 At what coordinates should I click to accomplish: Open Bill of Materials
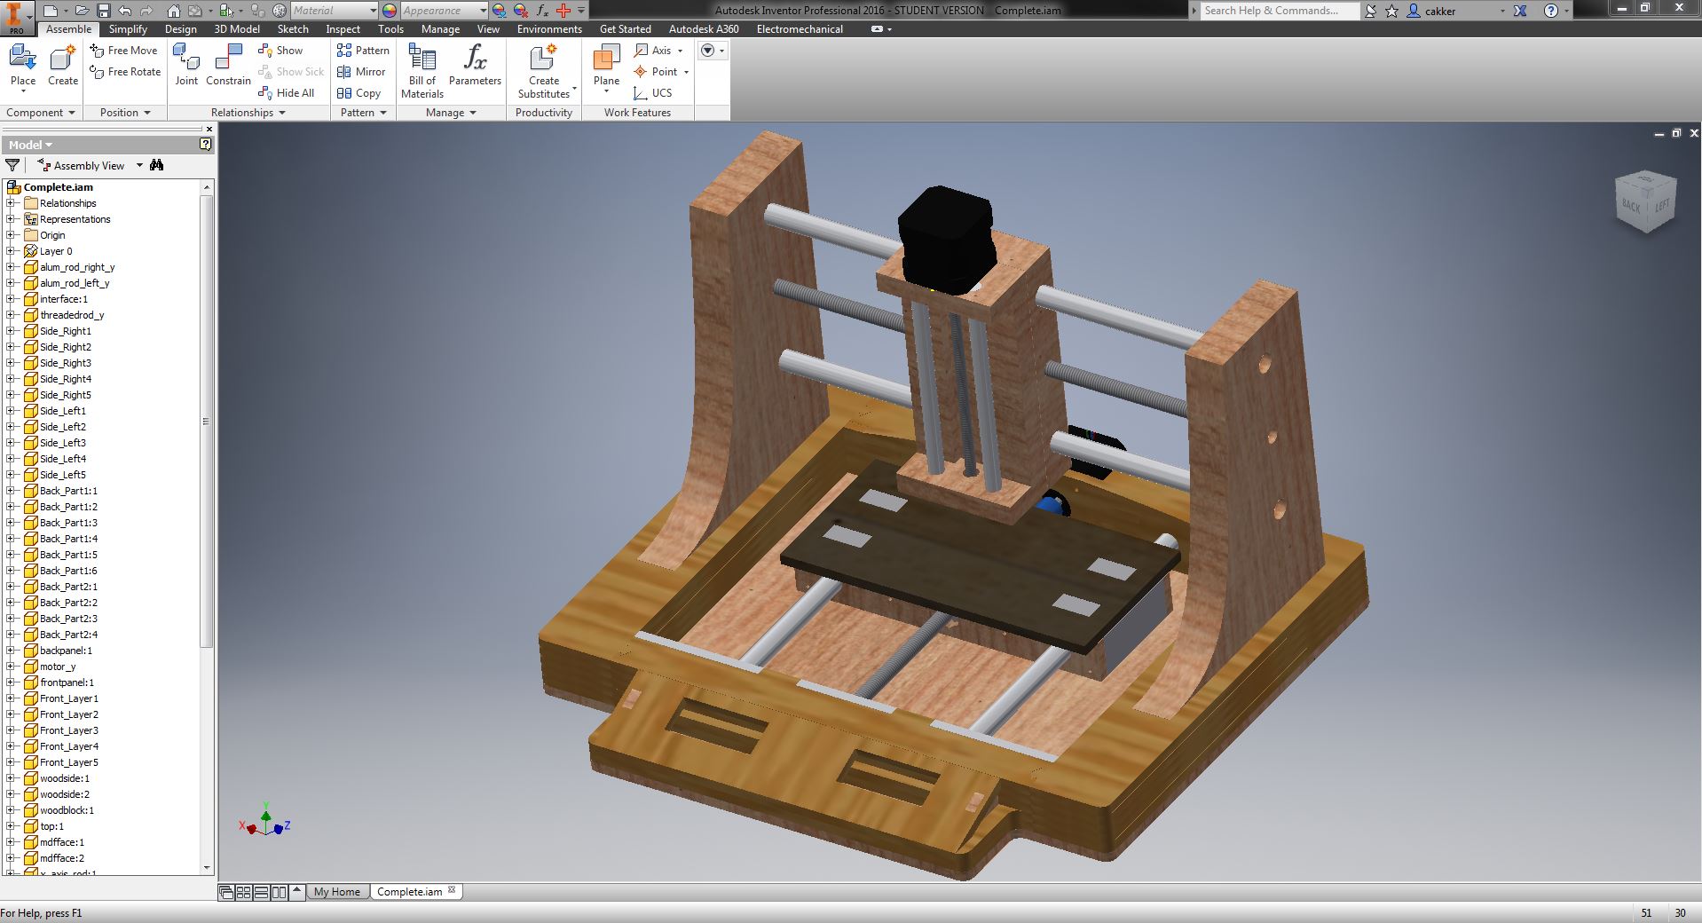422,71
